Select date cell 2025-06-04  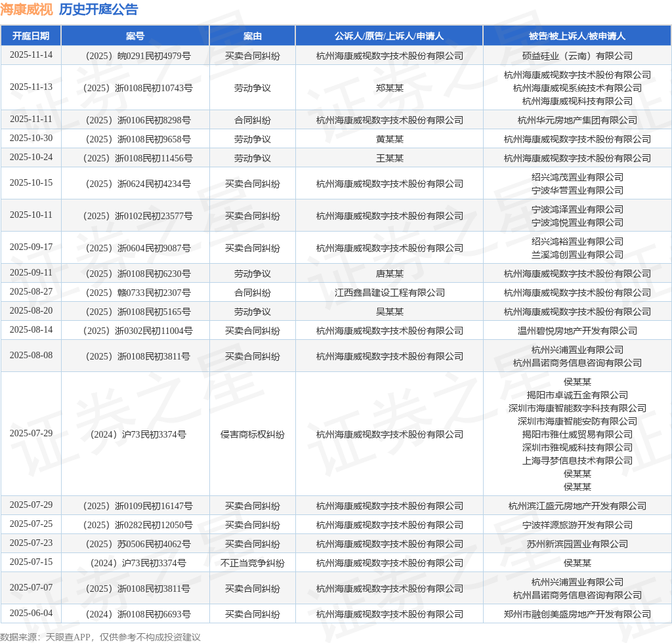(x=31, y=613)
